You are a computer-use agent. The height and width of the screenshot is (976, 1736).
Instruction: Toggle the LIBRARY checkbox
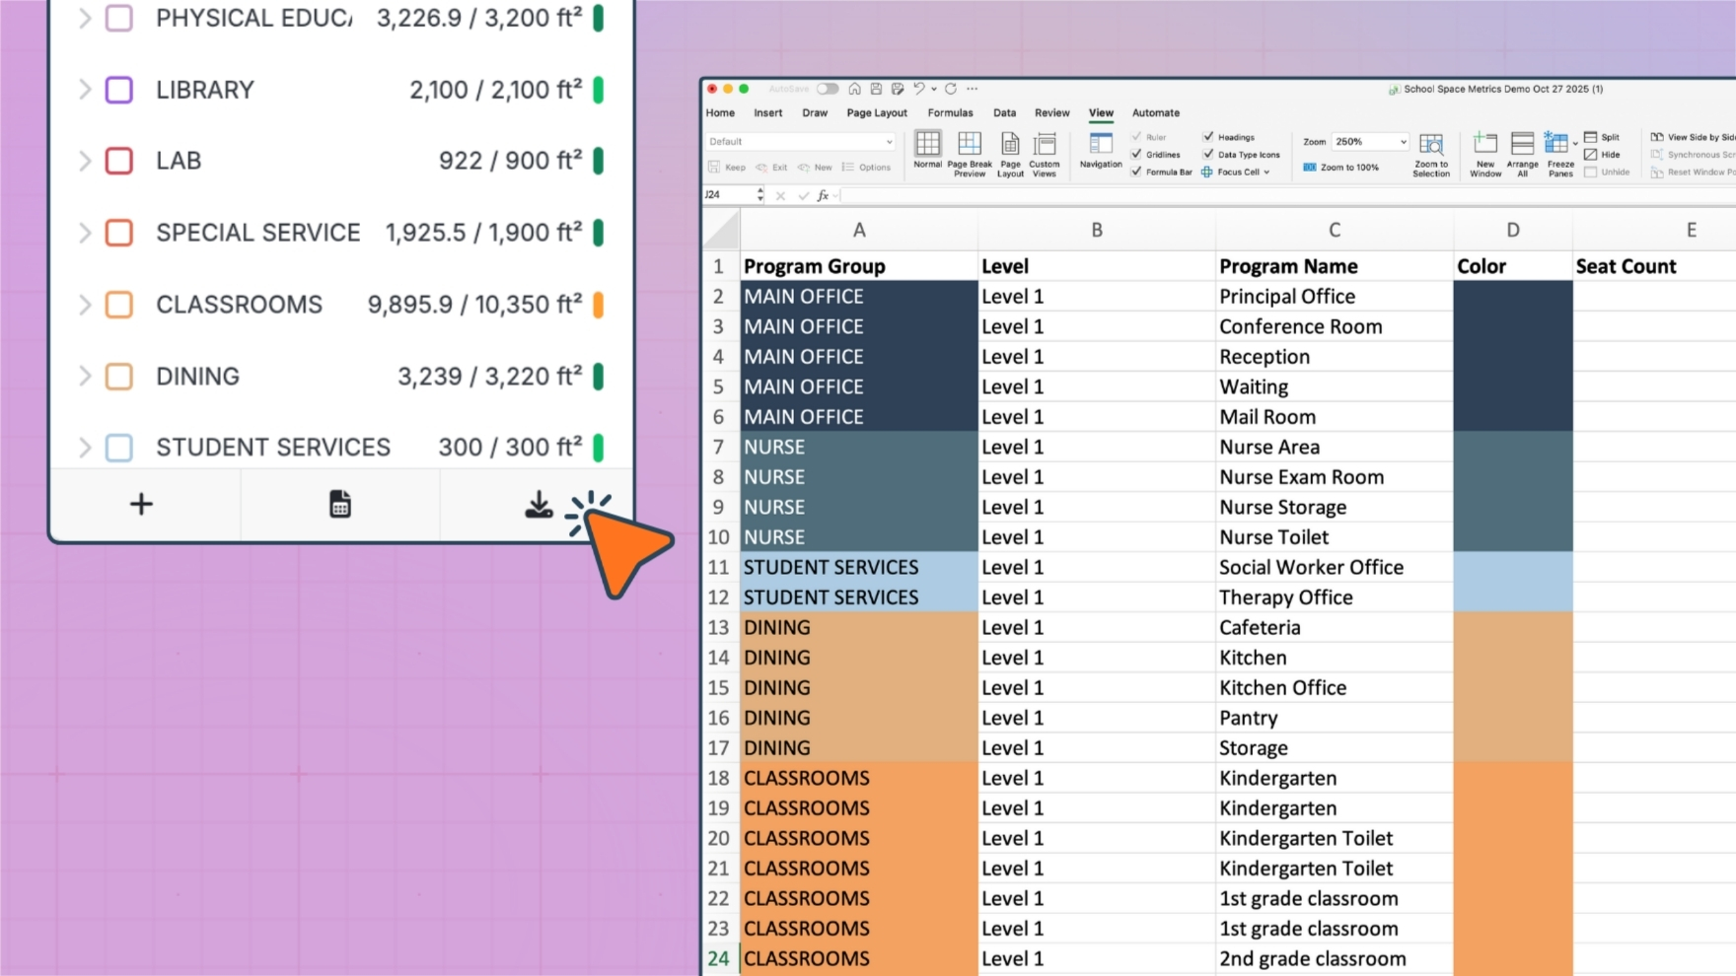click(x=119, y=90)
